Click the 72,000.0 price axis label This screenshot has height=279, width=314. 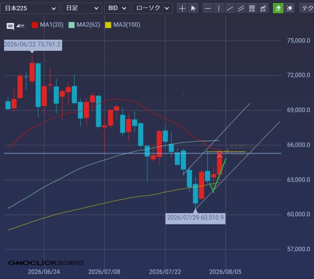pyautogui.click(x=298, y=75)
